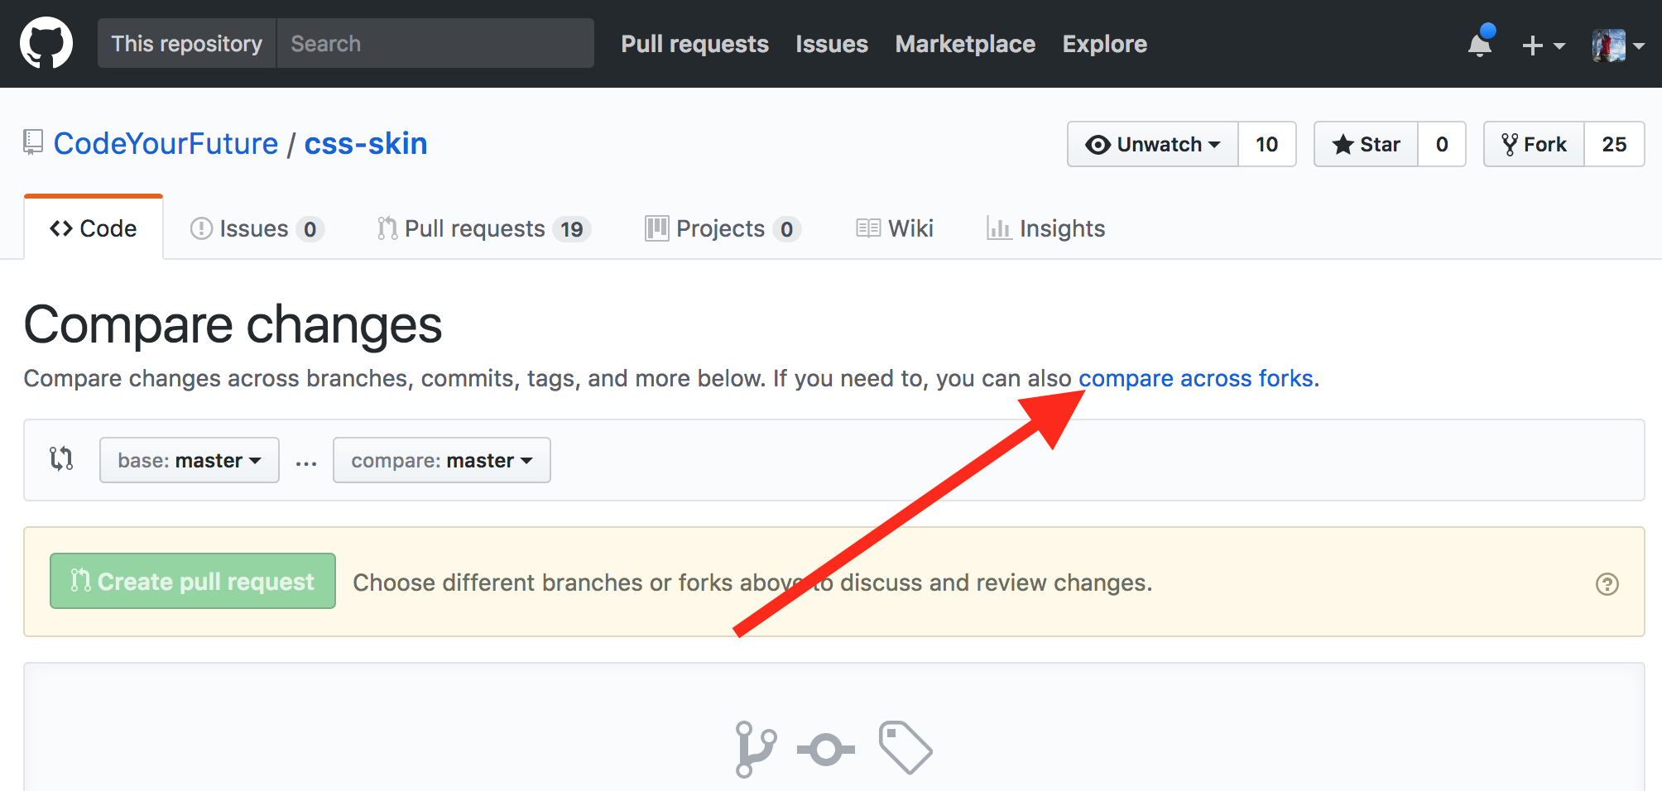Switch to the Insights tab
Image resolution: width=1662 pixels, height=791 pixels.
1045,228
